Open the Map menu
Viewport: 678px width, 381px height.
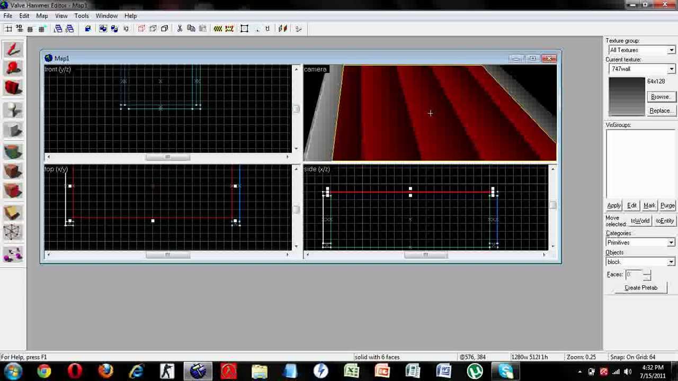pyautogui.click(x=42, y=16)
